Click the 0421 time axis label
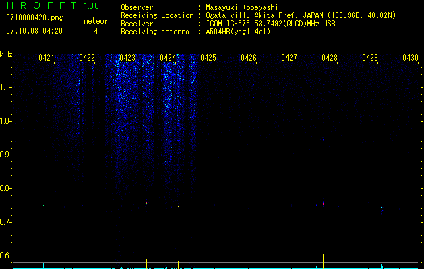Screen dimensions: 424x269 tap(47, 58)
